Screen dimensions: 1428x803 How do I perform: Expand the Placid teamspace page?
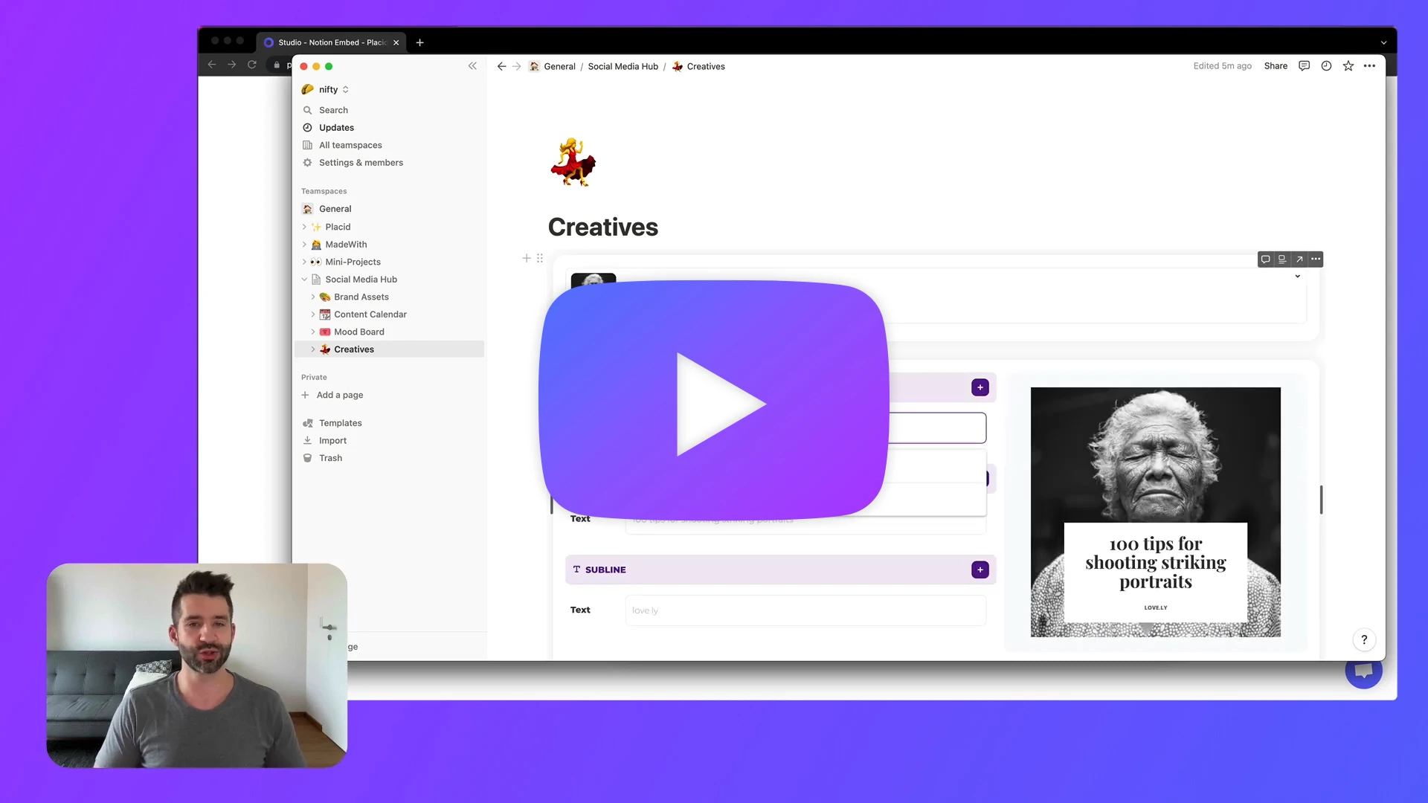[x=304, y=227]
